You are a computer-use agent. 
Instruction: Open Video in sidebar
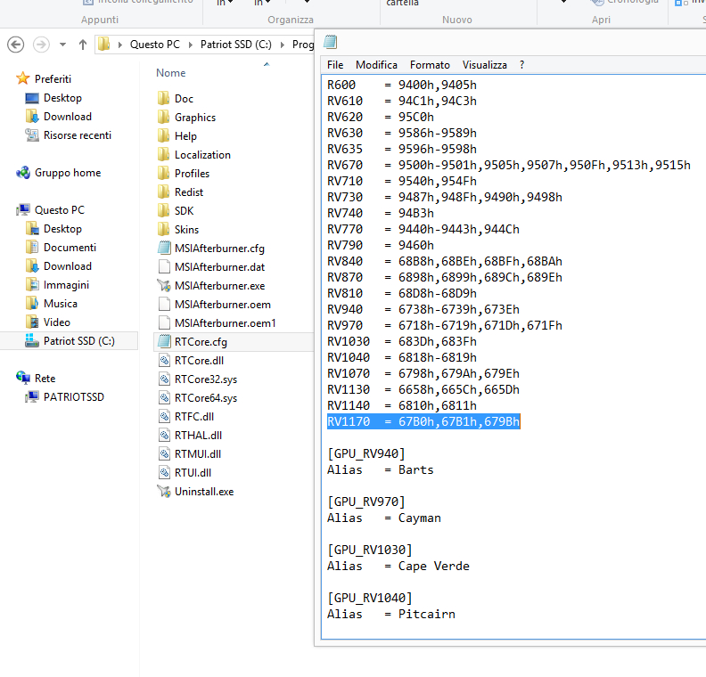click(56, 322)
